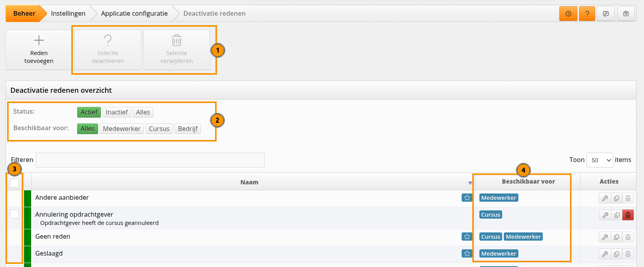Tick the select-all checkbox in table header
This screenshot has height=267, width=644.
tap(15, 183)
